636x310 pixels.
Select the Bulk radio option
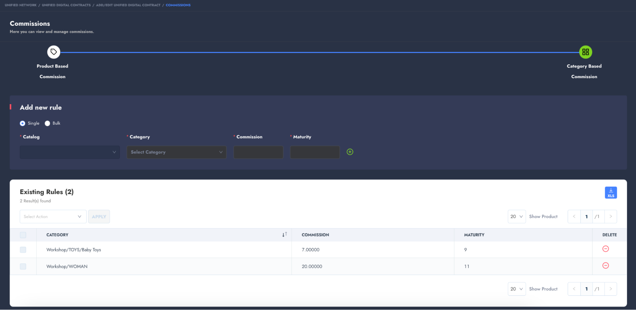coord(47,124)
